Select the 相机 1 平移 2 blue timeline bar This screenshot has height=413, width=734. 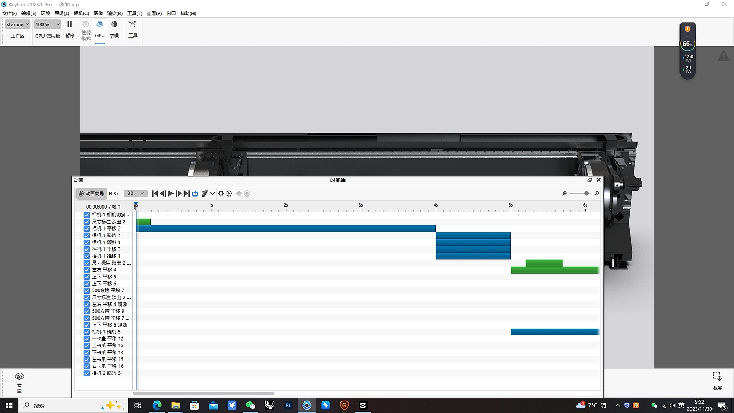point(286,229)
